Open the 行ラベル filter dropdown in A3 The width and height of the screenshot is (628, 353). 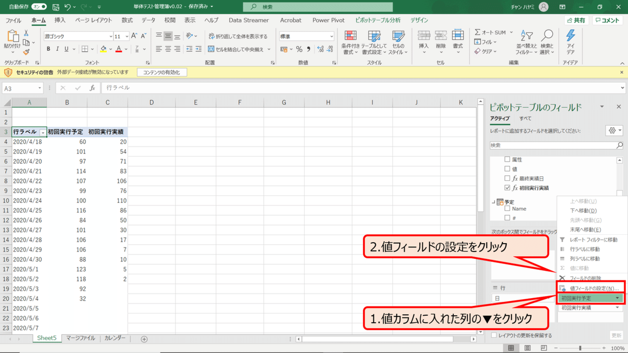click(42, 132)
